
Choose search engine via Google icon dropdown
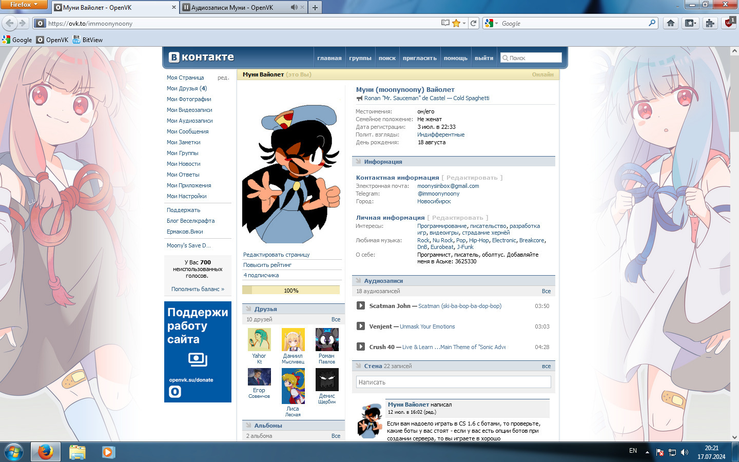click(x=491, y=23)
